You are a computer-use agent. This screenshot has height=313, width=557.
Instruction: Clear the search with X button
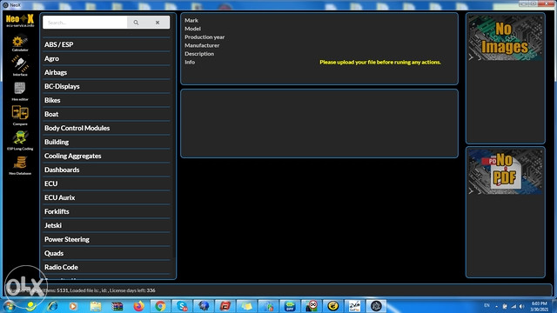click(158, 23)
